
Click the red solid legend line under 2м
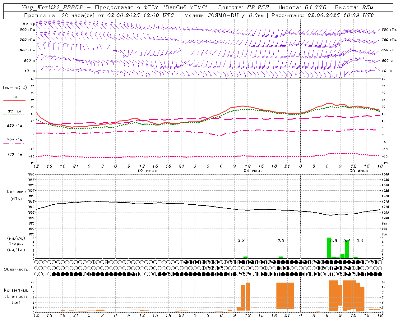14,100
